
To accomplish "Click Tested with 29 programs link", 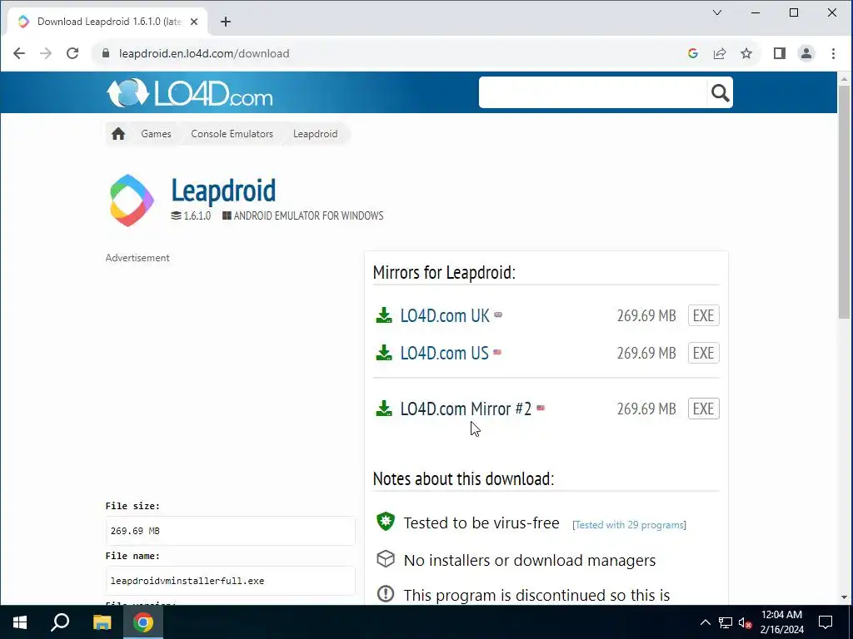I will pos(629,525).
